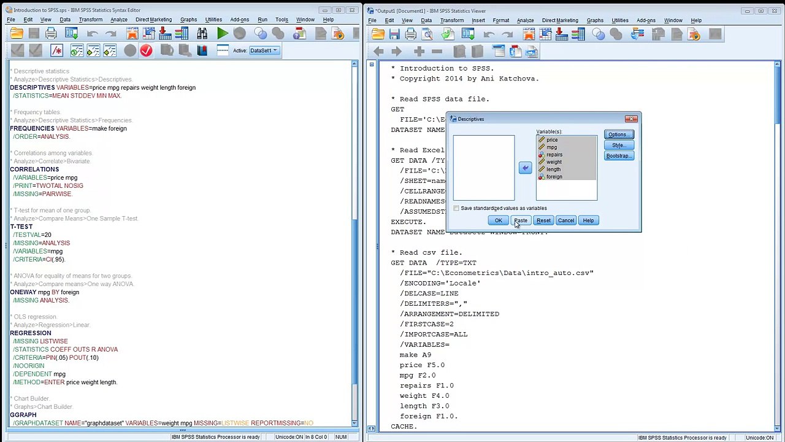The width and height of the screenshot is (785, 442).
Task: Print output from Viewer toolbar
Action: tap(411, 34)
